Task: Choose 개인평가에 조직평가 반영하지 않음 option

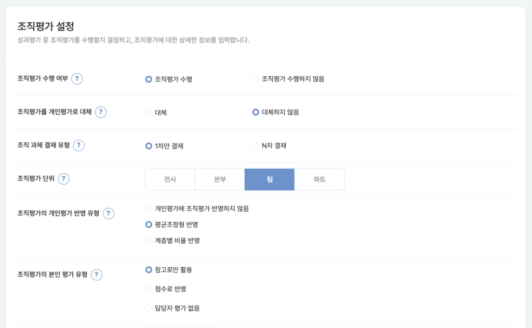Action: coord(197,209)
